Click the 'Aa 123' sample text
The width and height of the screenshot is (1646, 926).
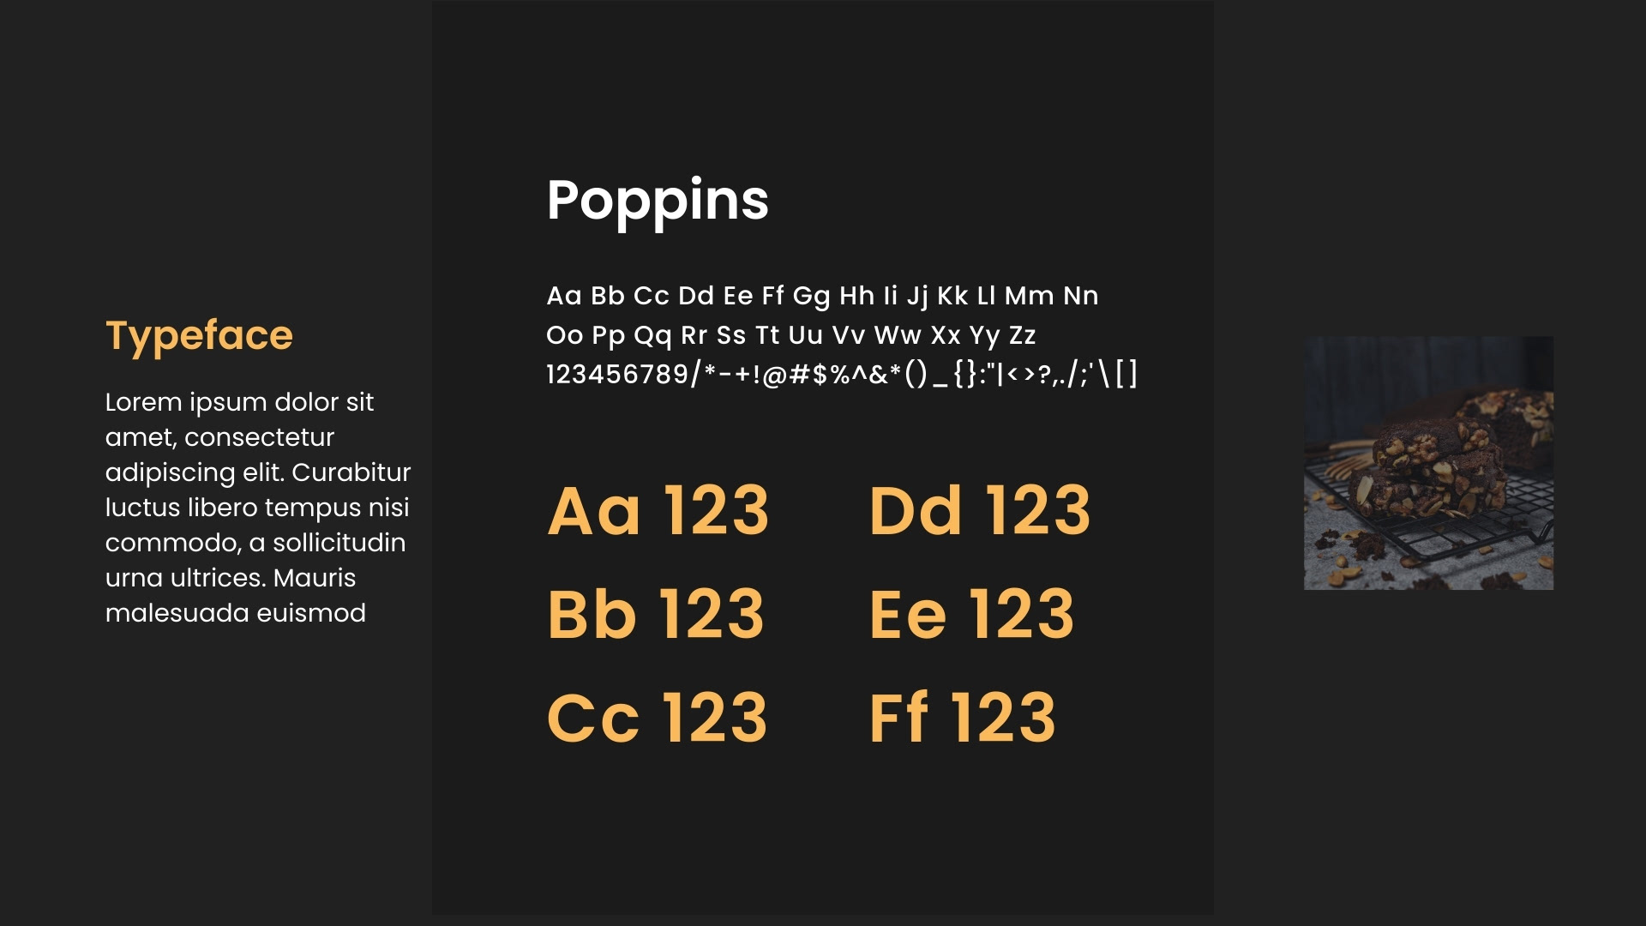tap(658, 510)
